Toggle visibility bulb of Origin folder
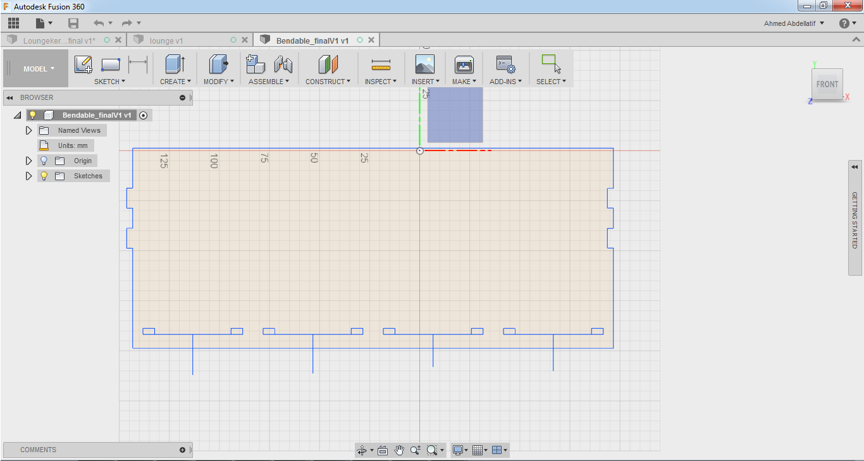 44,161
